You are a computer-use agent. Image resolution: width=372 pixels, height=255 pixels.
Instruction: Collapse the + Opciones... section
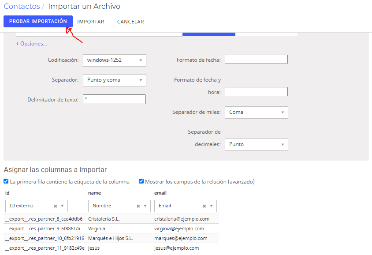32,44
